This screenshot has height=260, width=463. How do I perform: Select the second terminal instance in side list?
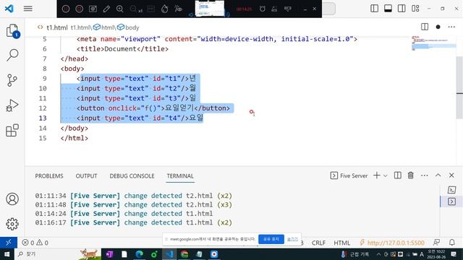[451, 201]
